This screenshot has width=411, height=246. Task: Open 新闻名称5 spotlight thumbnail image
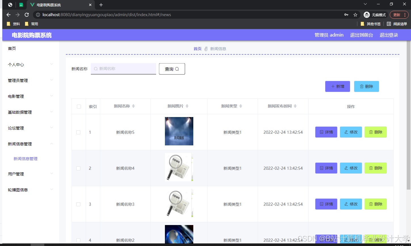[x=179, y=131]
